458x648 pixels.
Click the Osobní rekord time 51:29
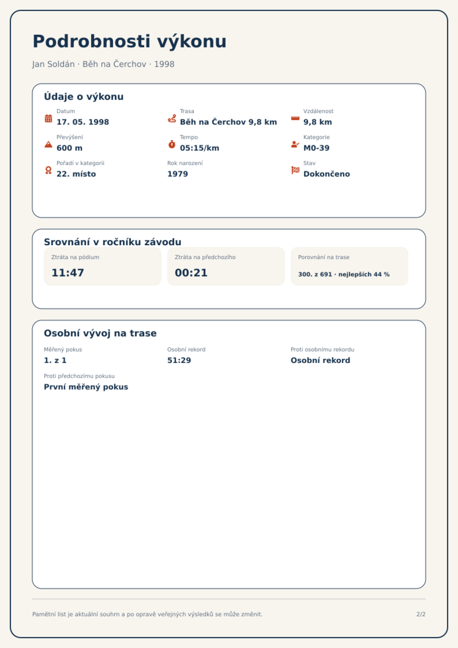click(x=179, y=360)
